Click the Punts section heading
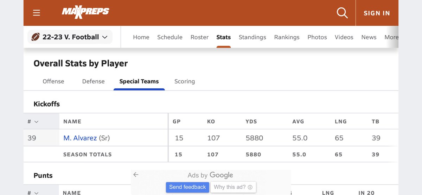The width and height of the screenshot is (422, 195). coord(43,175)
